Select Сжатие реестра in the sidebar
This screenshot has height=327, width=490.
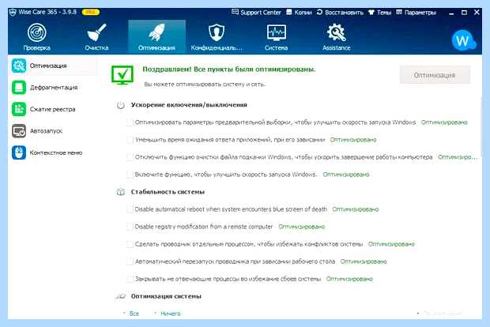coord(52,109)
